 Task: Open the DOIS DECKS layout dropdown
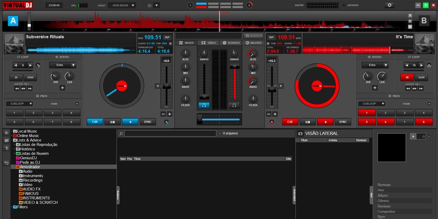[x=122, y=5]
